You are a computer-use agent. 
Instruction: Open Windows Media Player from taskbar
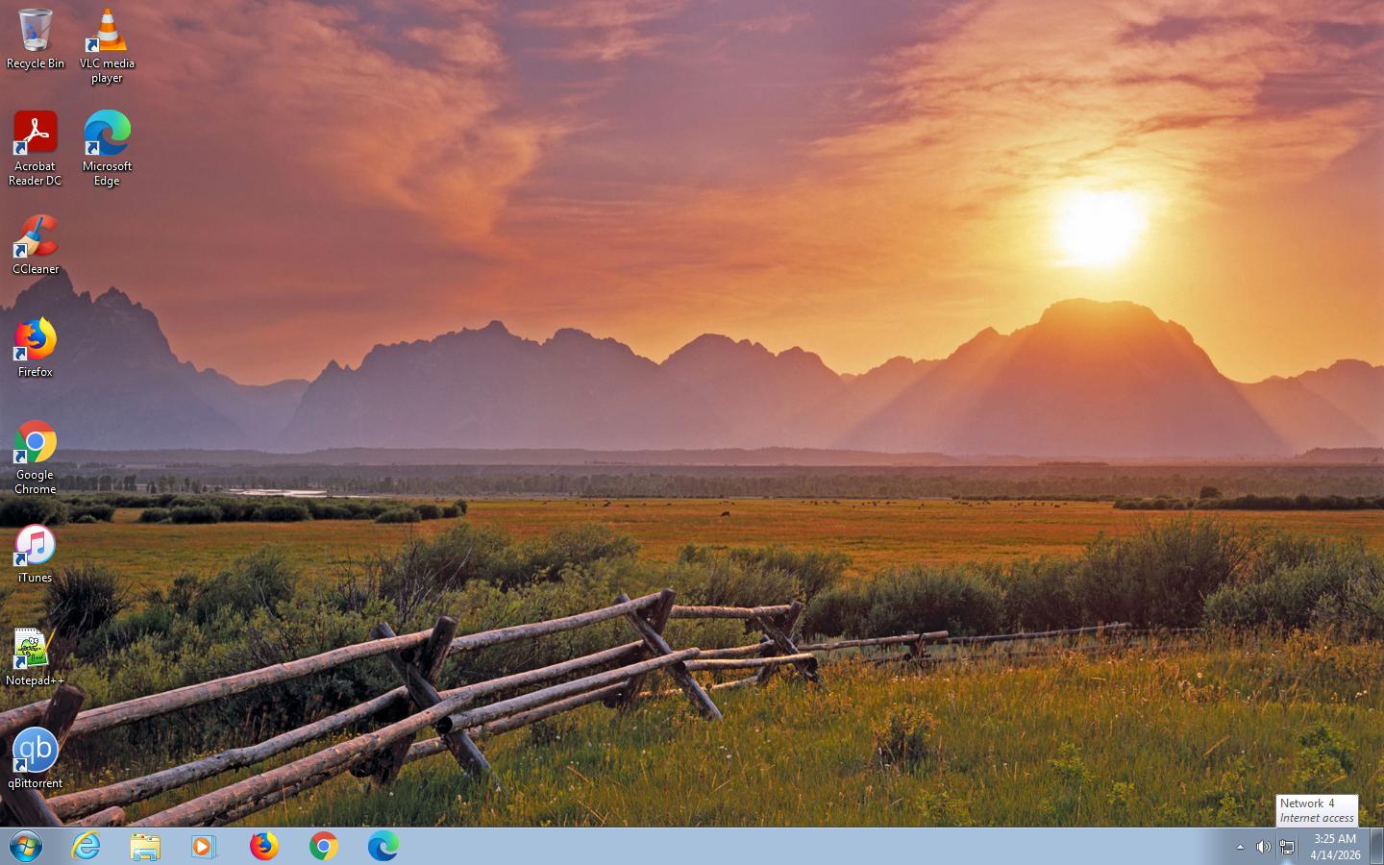coord(204,847)
